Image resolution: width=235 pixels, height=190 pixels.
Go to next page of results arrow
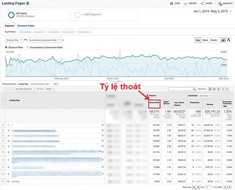[230, 187]
